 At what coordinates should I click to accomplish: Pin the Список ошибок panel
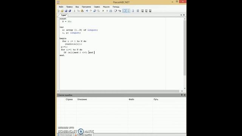tap(181, 95)
